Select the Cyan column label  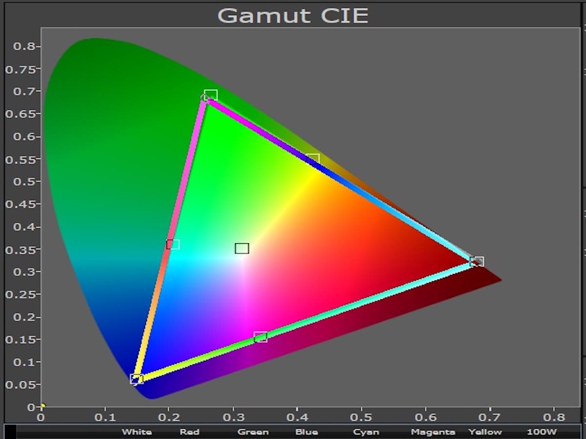click(x=366, y=432)
